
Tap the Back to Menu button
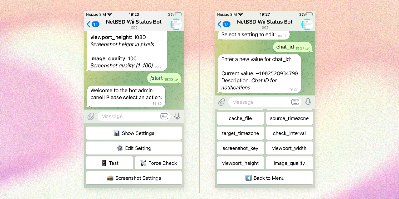click(265, 178)
